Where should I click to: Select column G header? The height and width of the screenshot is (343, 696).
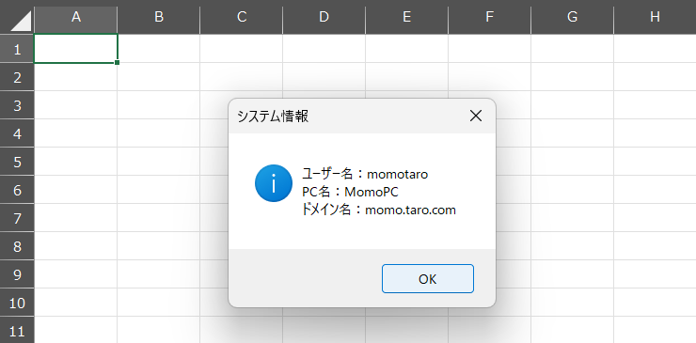[572, 17]
